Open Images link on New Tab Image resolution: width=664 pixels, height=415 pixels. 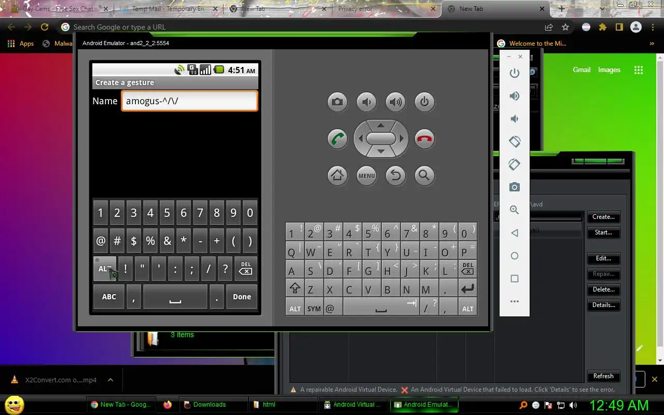point(609,70)
